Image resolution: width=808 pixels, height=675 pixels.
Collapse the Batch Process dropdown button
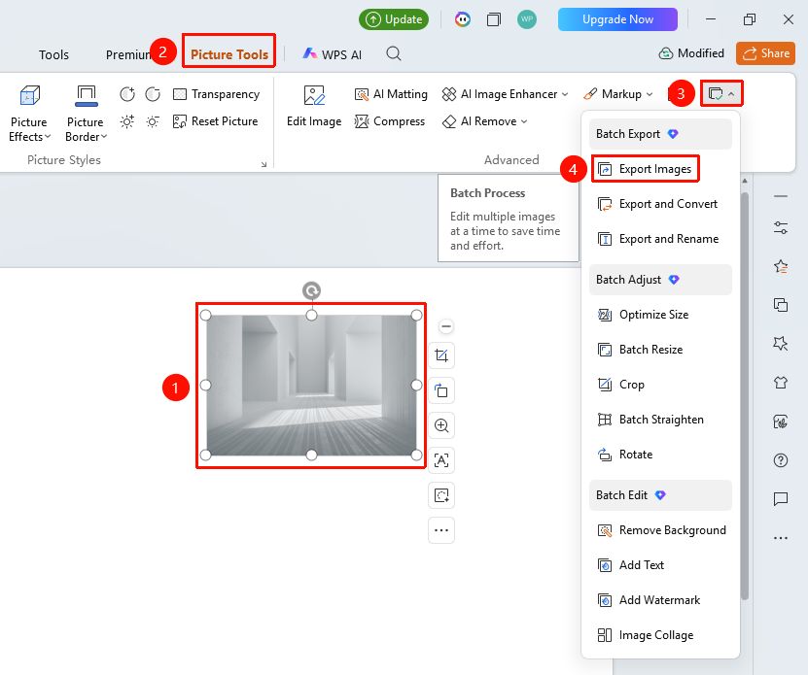(x=721, y=94)
